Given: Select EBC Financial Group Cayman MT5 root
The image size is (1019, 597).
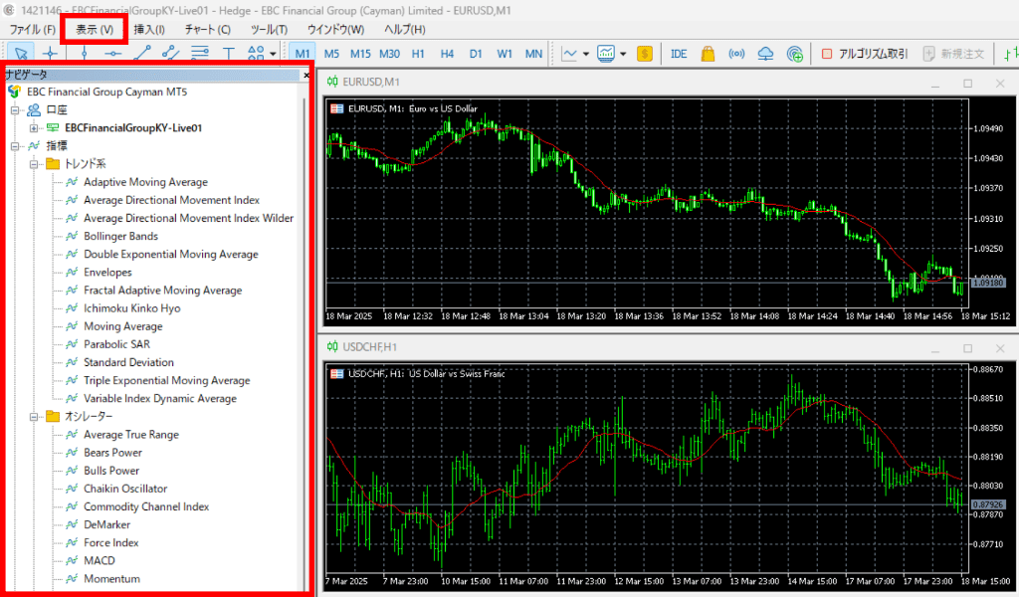Looking at the screenshot, I should [x=106, y=93].
